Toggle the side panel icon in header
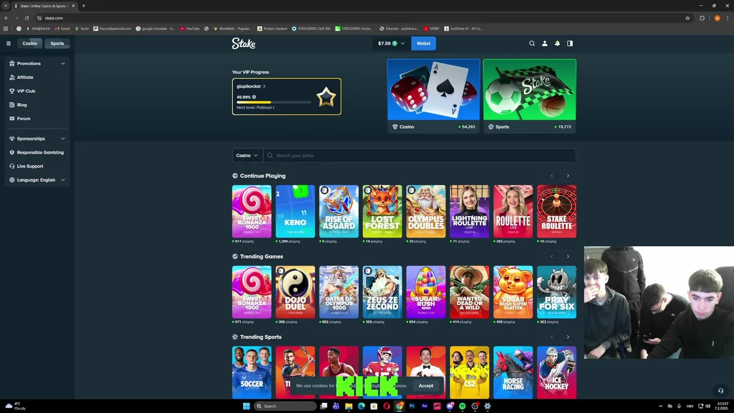The image size is (734, 413). (x=569, y=44)
